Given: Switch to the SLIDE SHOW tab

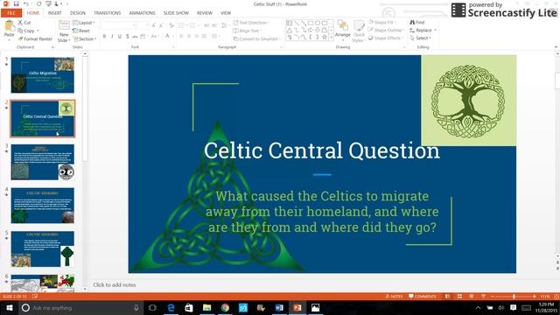Looking at the screenshot, I should (176, 13).
